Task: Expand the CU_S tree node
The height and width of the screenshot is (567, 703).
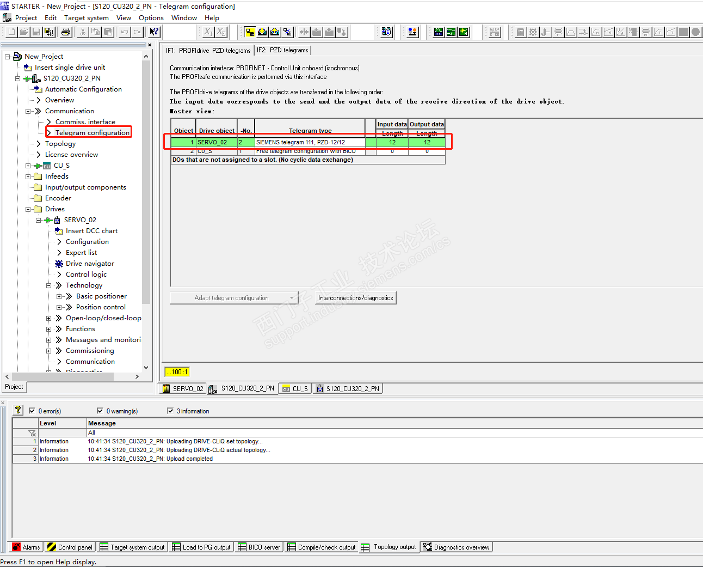Action: click(x=28, y=166)
